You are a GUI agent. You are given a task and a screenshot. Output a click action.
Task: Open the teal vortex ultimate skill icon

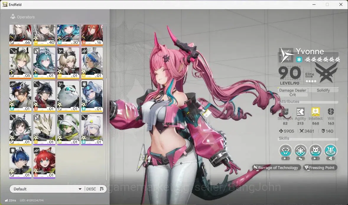pyautogui.click(x=331, y=151)
